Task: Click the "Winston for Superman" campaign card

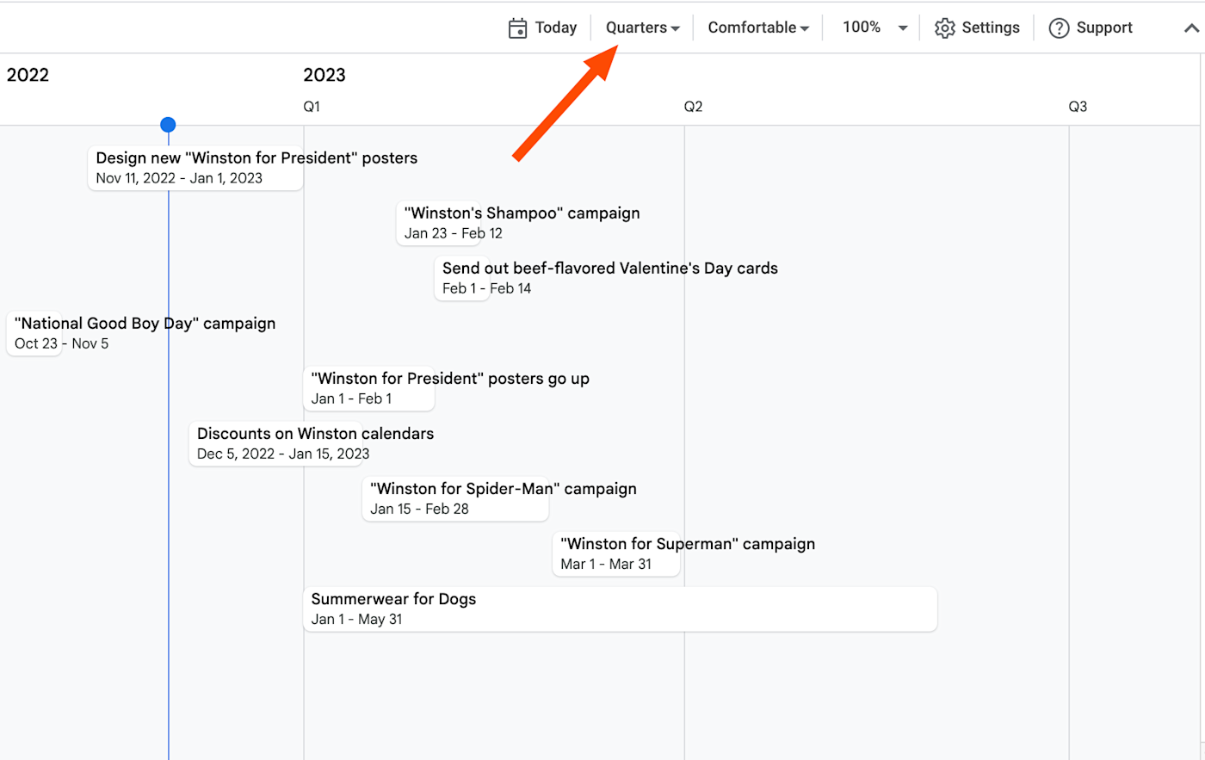Action: pos(615,554)
